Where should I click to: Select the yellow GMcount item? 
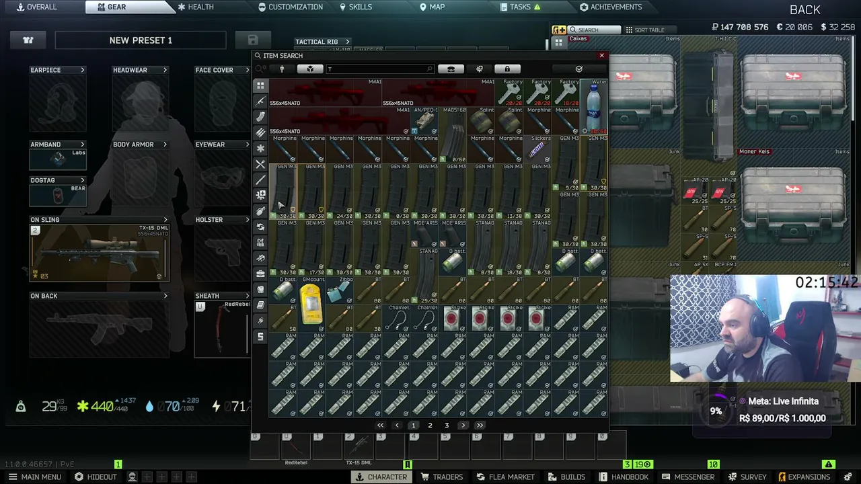pos(311,305)
